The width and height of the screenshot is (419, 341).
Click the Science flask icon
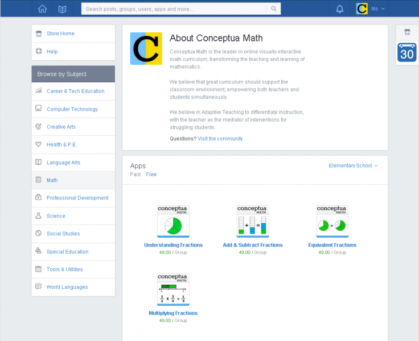coord(39,215)
